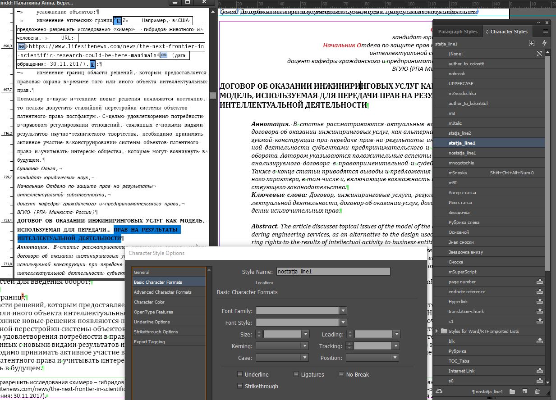Select Advanced Character Formats category

[x=169, y=292]
